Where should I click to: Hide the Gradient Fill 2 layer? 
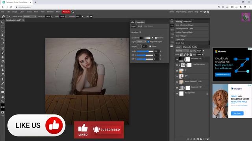click(x=177, y=60)
